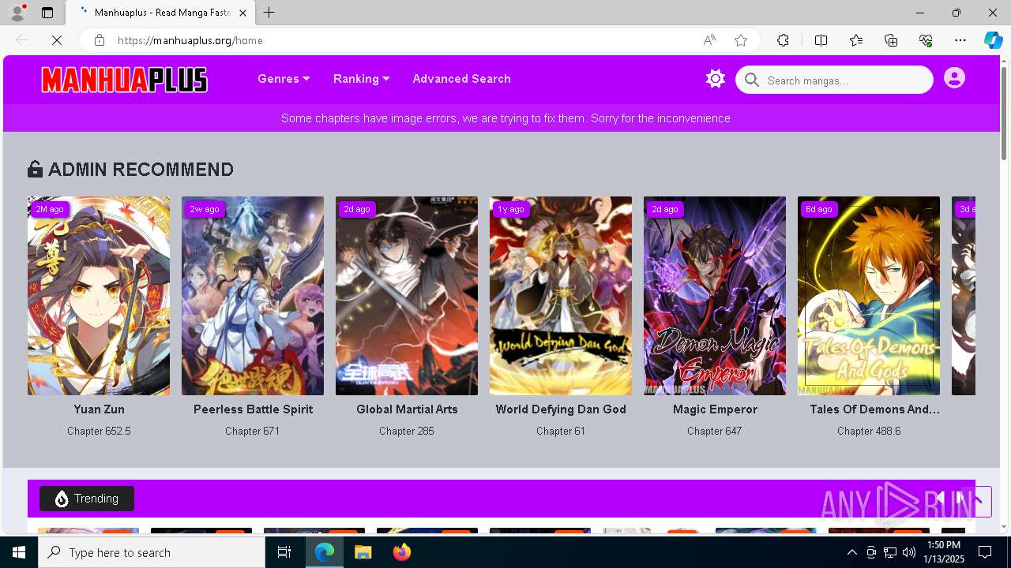Click the search magnifier icon

(x=752, y=80)
